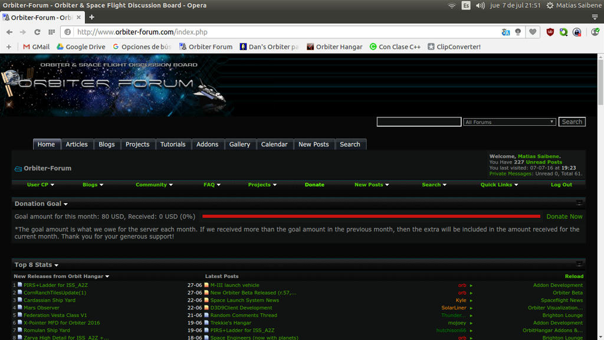Screen dimensions: 604x340
Task: Open the clock showing jue 7 de jul
Action: coord(515,5)
